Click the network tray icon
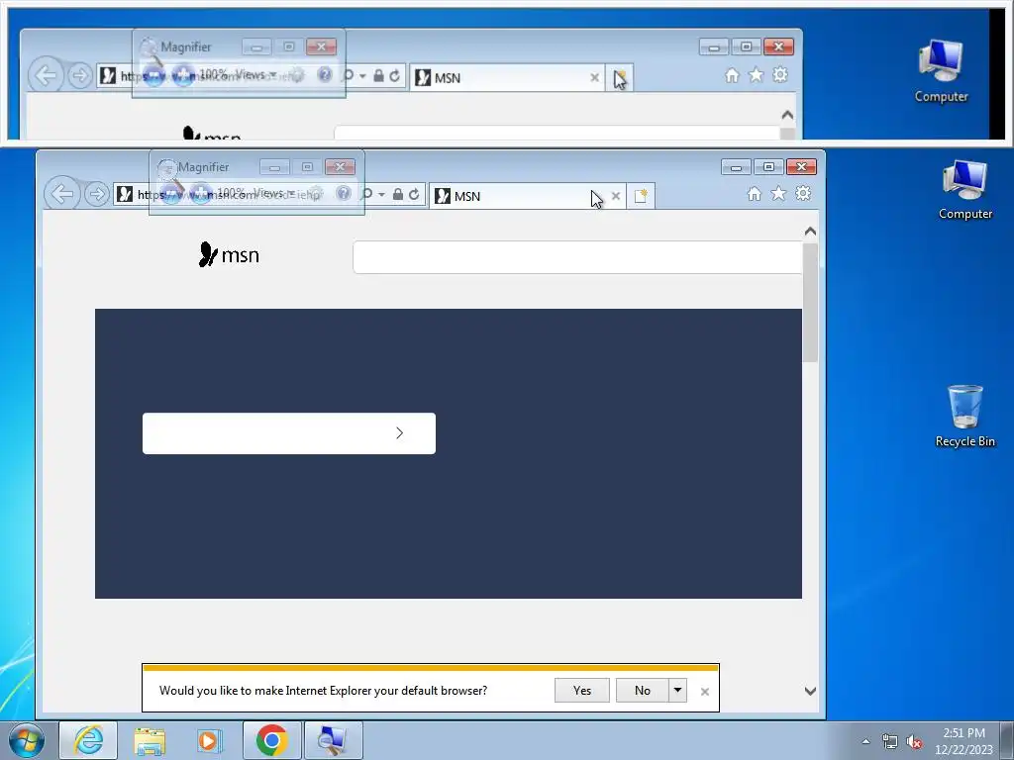Viewport: 1014px width, 760px height. [x=890, y=742]
